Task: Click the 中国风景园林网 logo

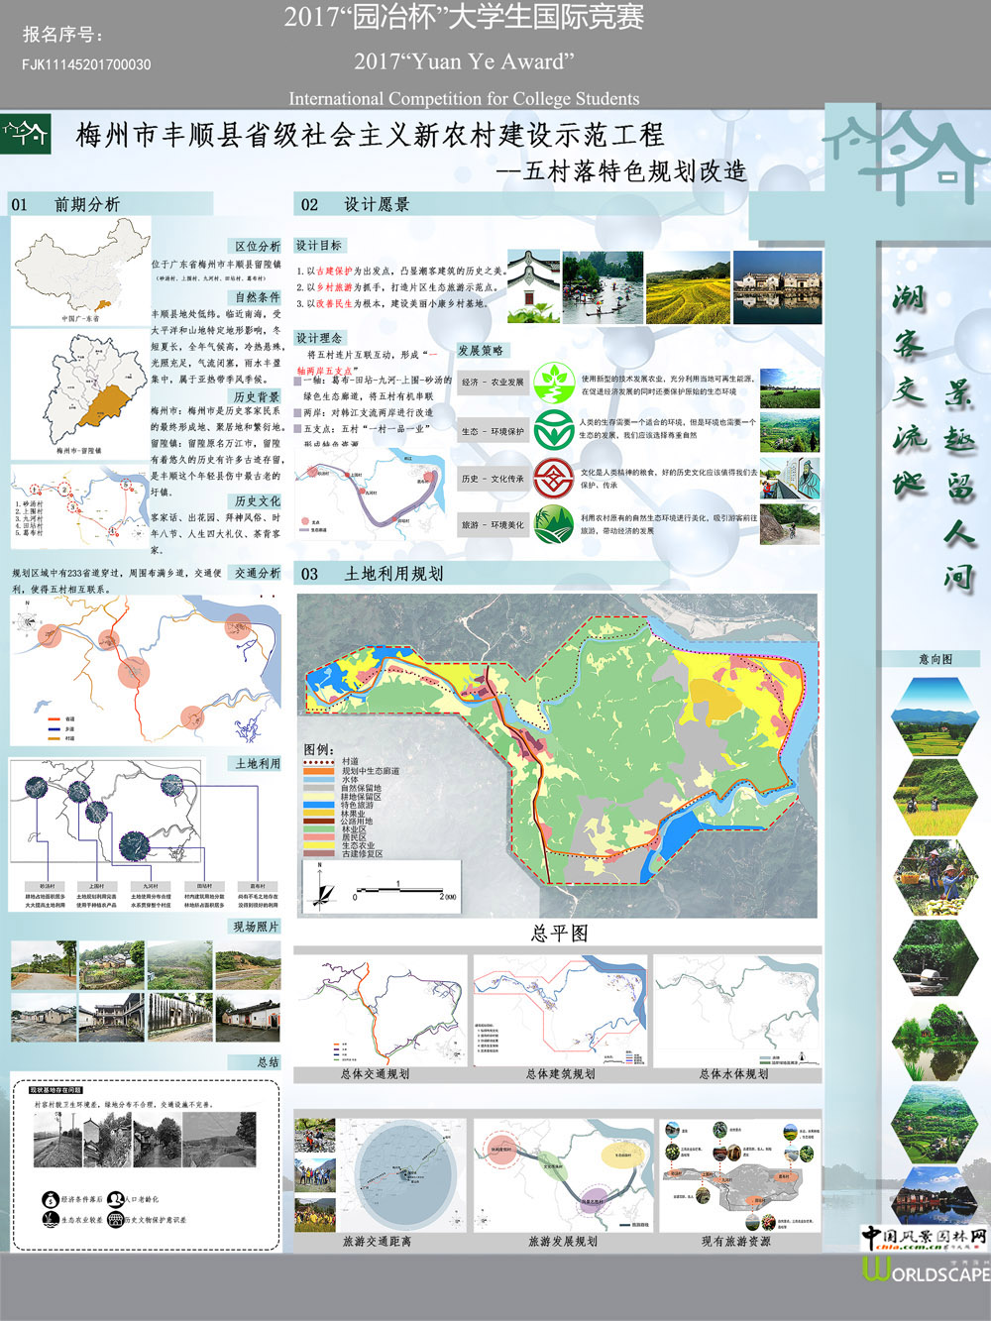Action: pos(924,1237)
